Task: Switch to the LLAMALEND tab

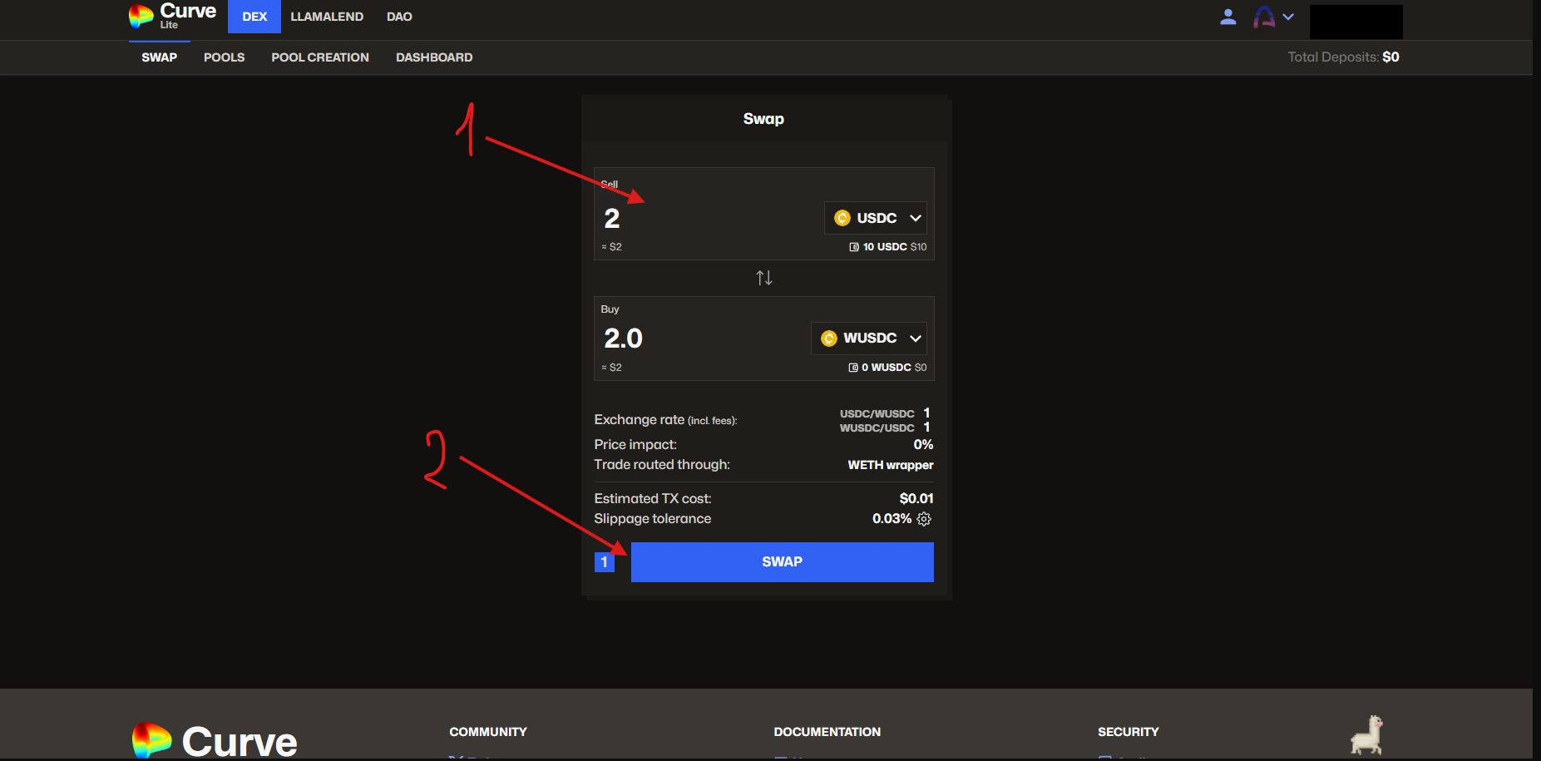Action: click(x=327, y=17)
